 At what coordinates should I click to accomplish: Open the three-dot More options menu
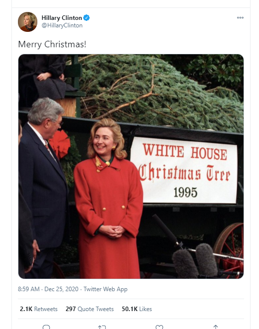tap(240, 17)
